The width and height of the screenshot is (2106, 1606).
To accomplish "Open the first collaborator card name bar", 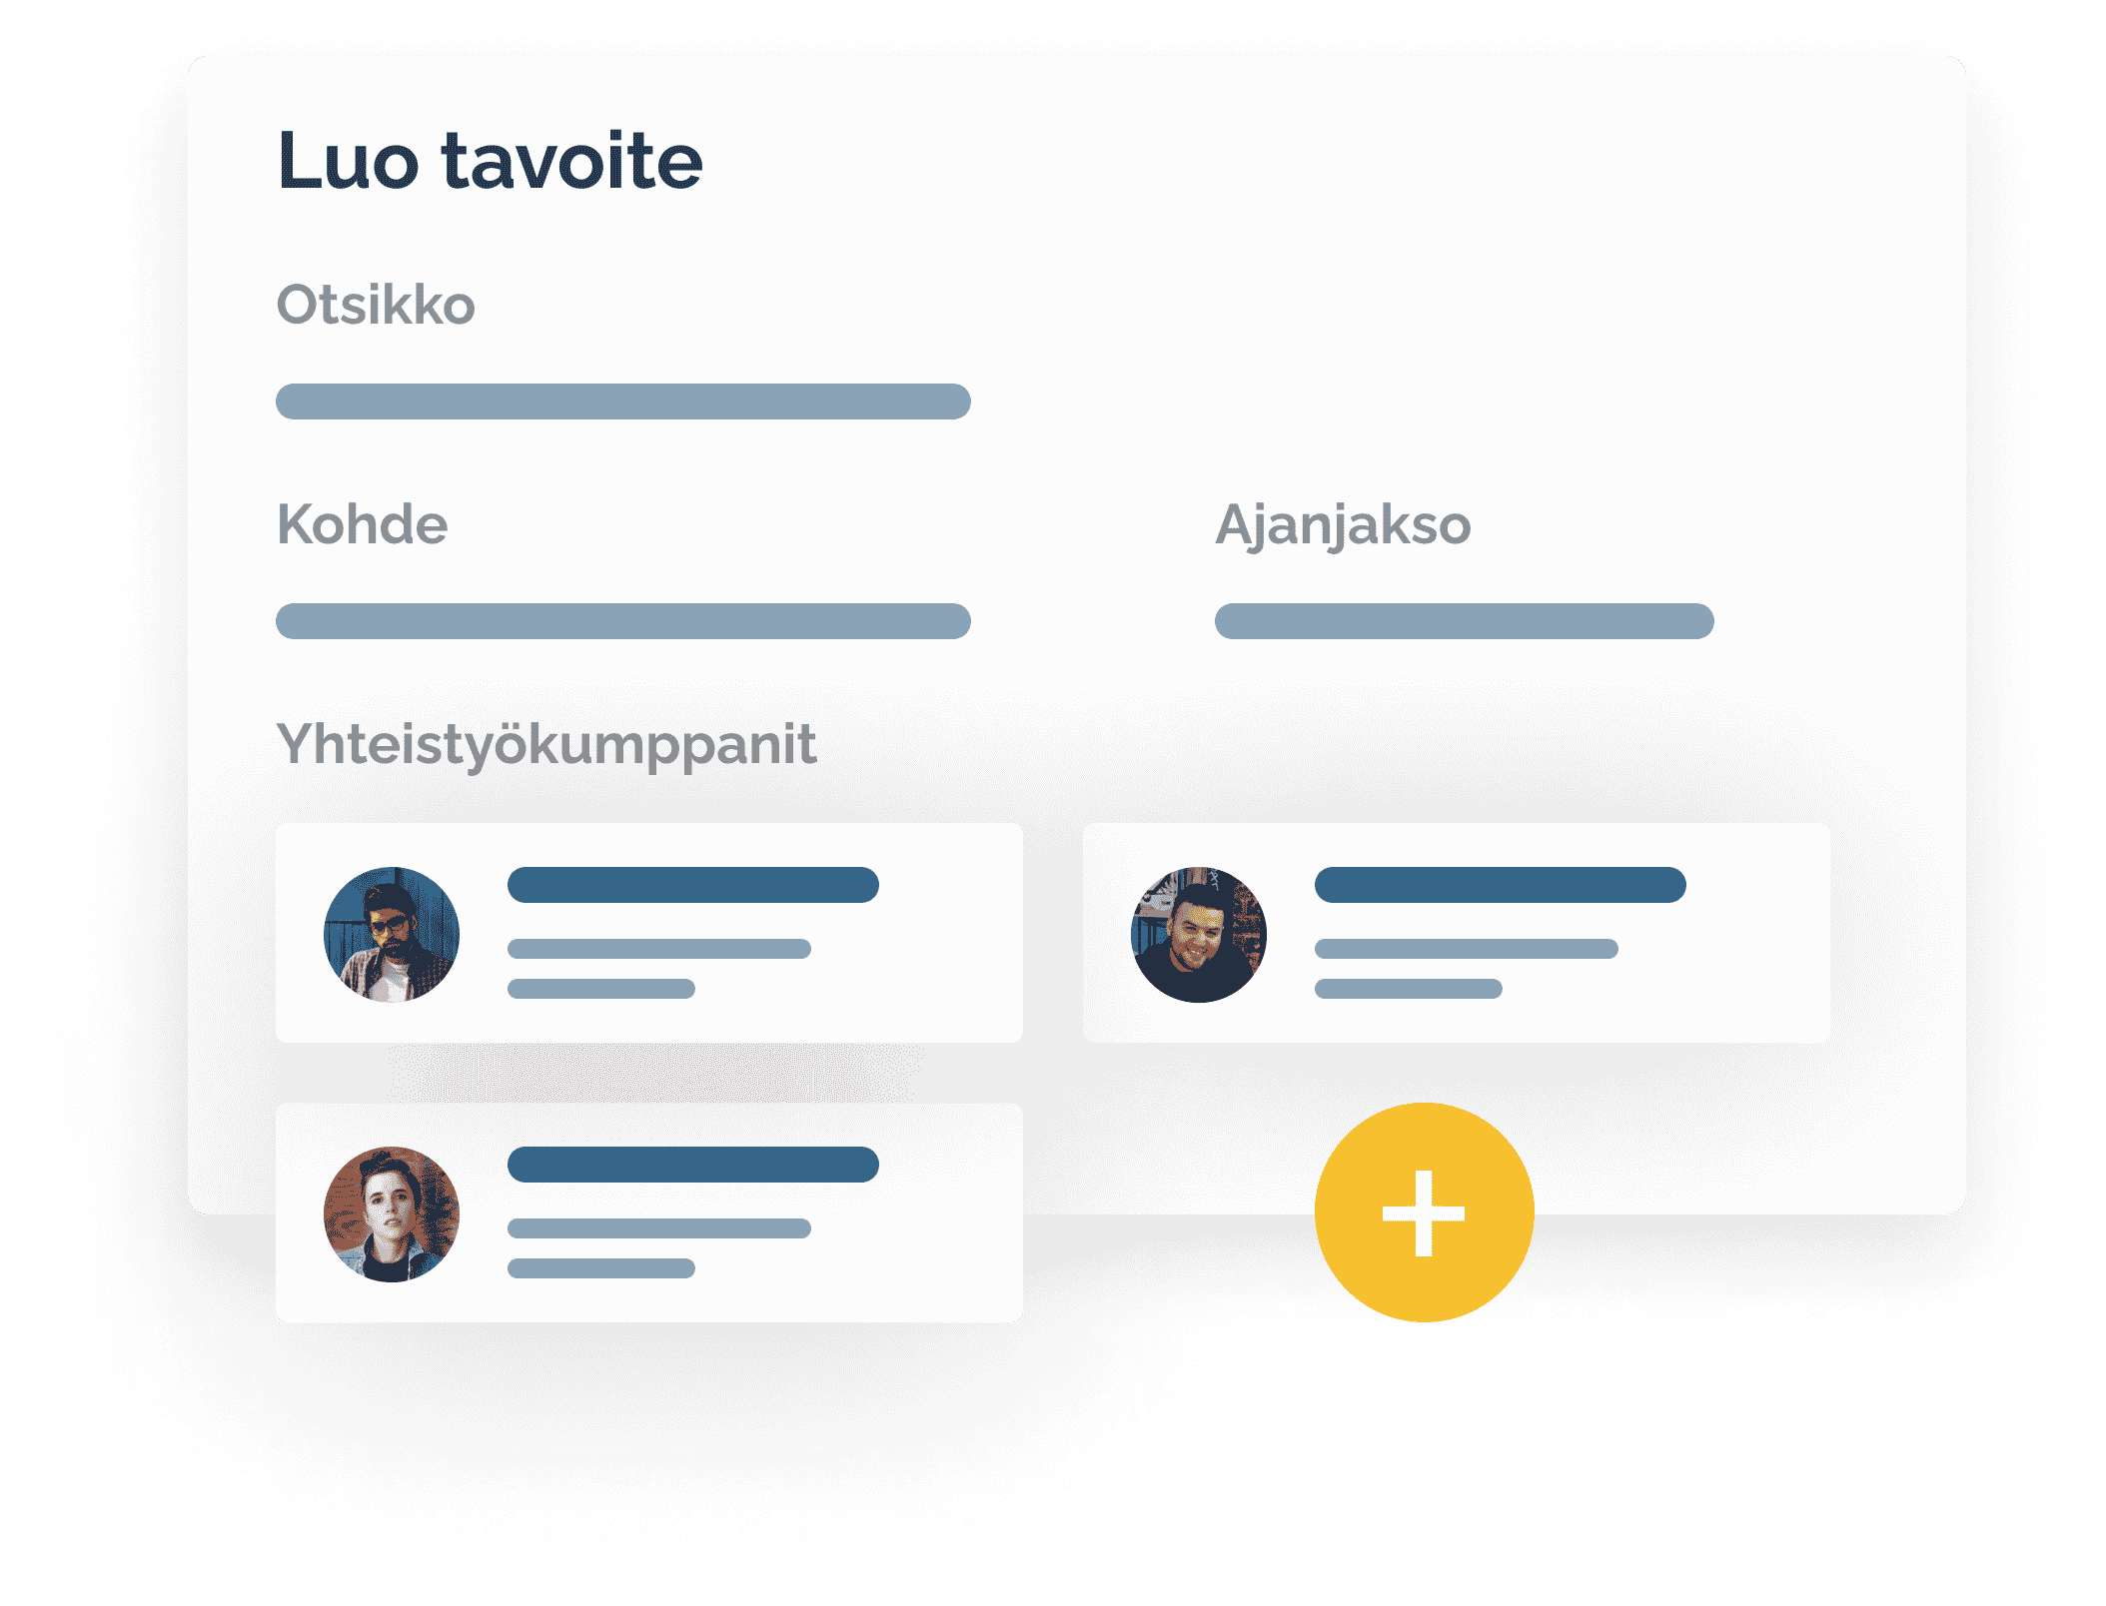I will (x=693, y=885).
